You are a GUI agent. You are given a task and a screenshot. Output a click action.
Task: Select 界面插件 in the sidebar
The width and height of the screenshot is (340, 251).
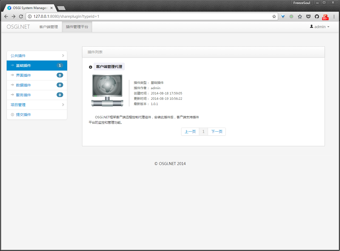(37, 75)
